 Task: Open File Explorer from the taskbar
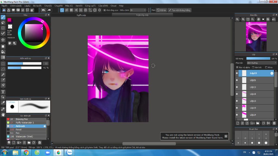15,152
